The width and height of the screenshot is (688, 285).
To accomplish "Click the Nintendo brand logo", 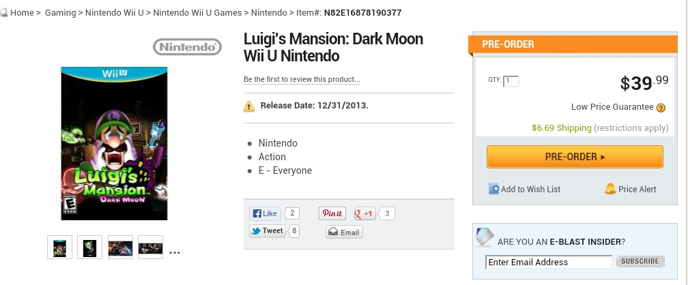I will [188, 47].
